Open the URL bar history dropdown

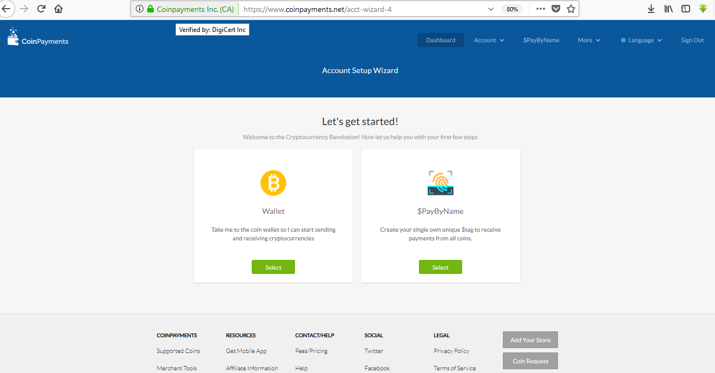click(491, 9)
